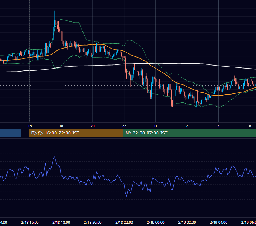Click the hour label 20 on the price chart axis
256x226 pixels.
coord(93,126)
